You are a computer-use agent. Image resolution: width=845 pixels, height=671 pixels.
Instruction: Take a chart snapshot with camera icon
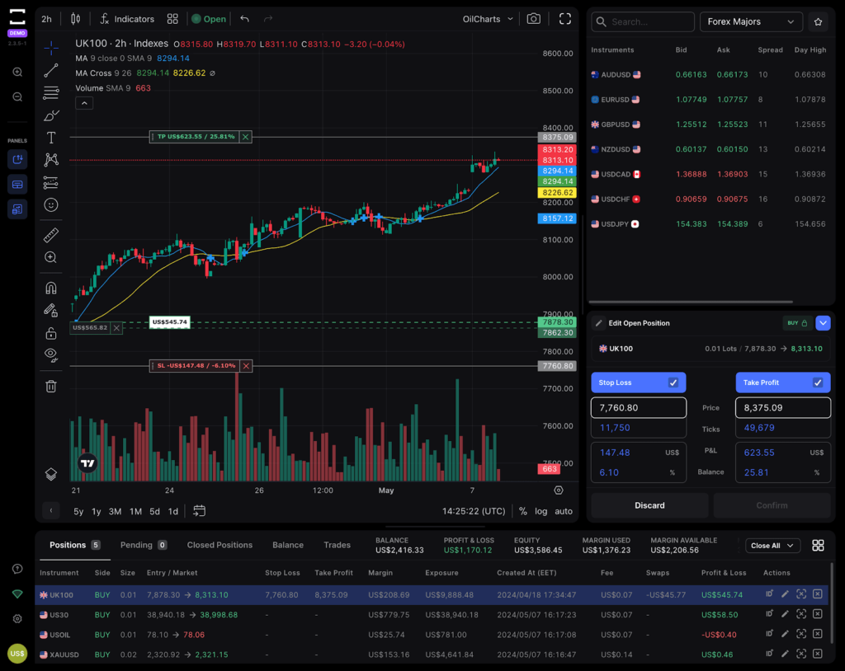pos(534,19)
